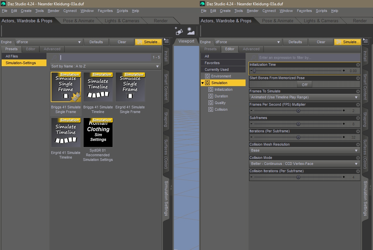Click gear icon beside Collision Mesh Resolution
The image size is (373, 250).
click(x=358, y=144)
